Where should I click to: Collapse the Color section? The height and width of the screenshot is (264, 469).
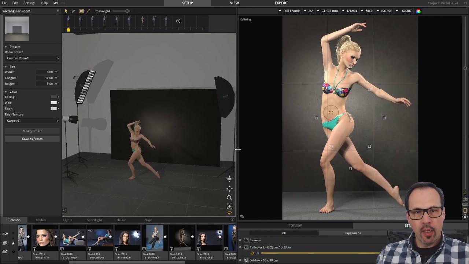(6, 92)
